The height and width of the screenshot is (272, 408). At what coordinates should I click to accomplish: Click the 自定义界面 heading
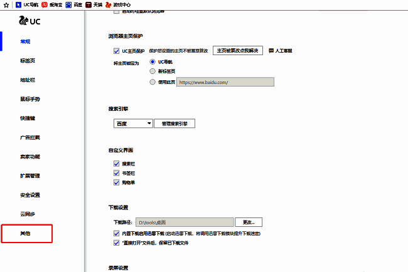121,150
